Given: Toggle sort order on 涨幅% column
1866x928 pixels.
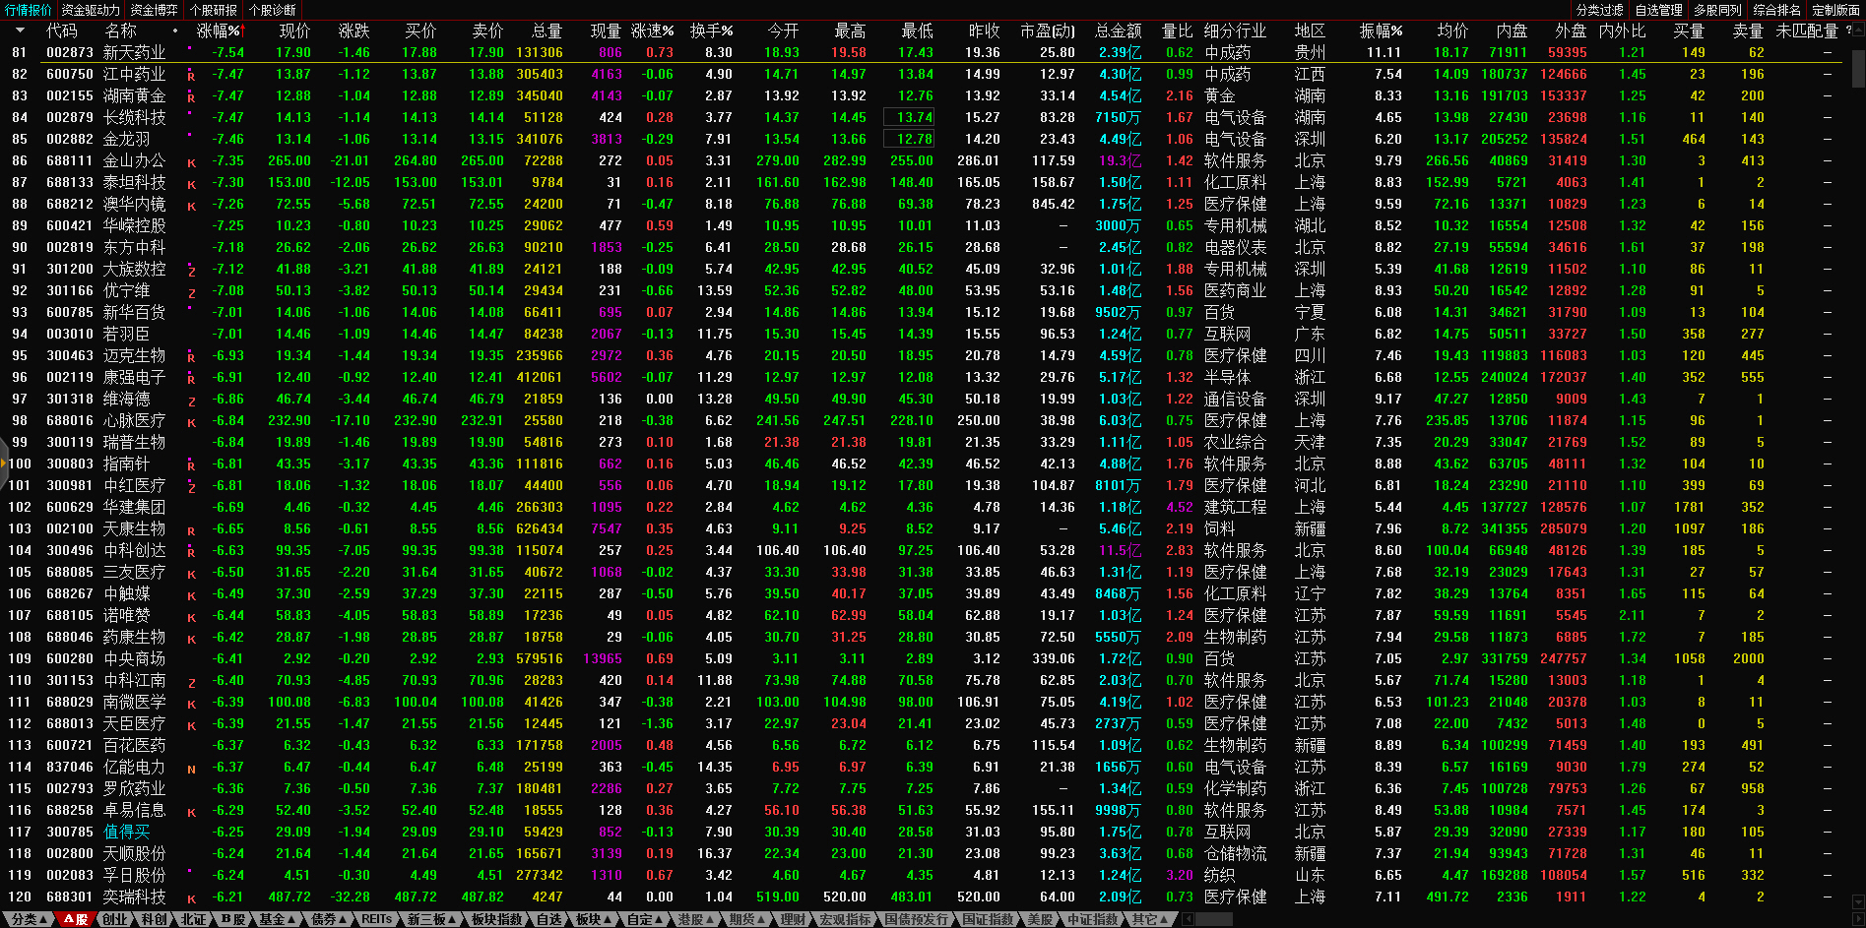Looking at the screenshot, I should 218,31.
